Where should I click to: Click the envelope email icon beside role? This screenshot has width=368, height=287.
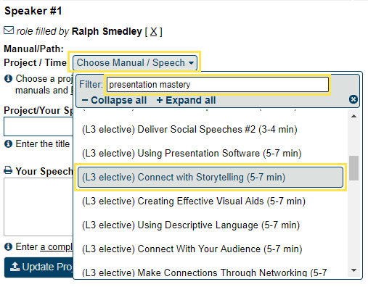[9, 30]
